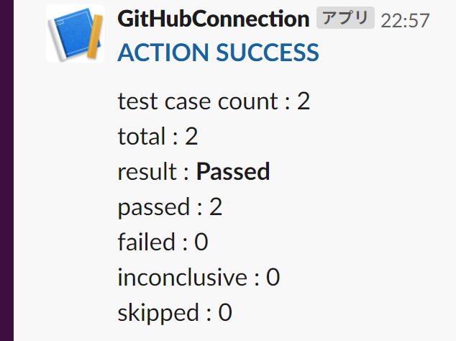Click the "failed" label text
This screenshot has width=456, height=341.
click(146, 242)
